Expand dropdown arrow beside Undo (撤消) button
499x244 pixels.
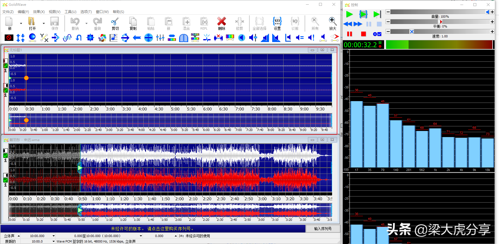click(86, 23)
